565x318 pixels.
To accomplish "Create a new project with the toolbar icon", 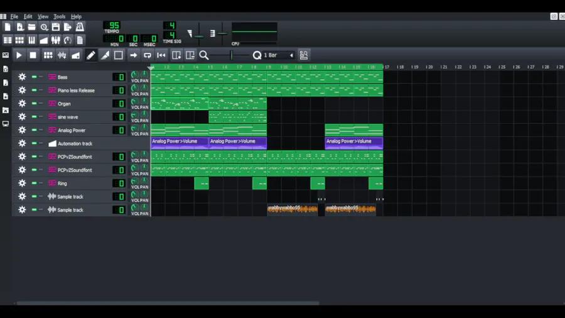I will (x=8, y=26).
